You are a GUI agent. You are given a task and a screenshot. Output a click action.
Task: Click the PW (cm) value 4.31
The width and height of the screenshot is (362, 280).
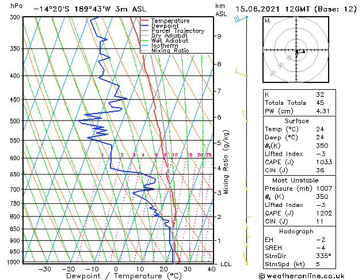pyautogui.click(x=323, y=111)
